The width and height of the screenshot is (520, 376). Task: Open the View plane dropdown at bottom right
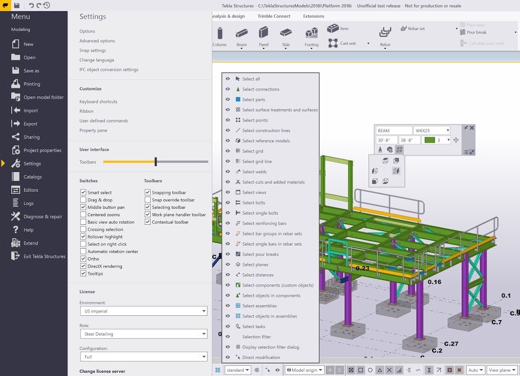502,370
